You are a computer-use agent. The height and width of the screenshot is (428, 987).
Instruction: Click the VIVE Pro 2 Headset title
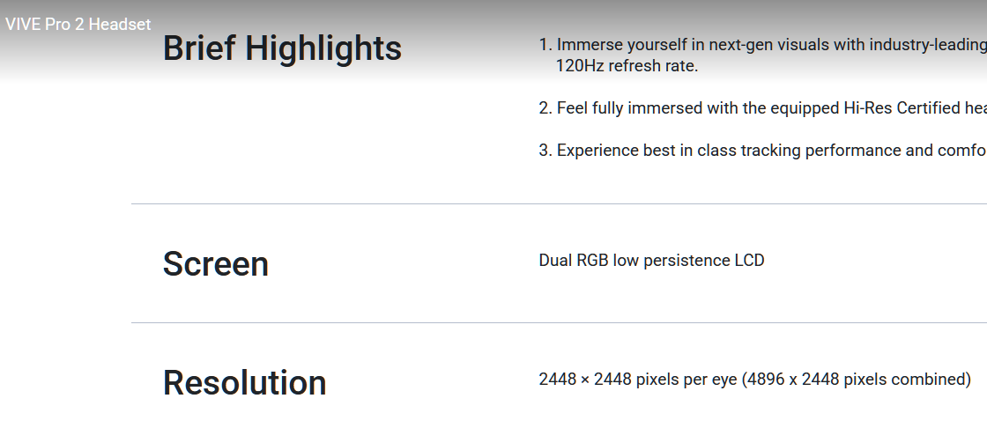(78, 25)
